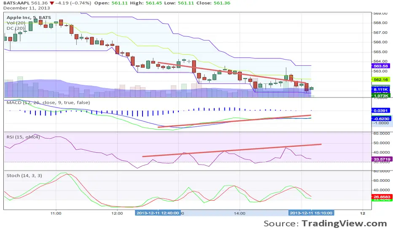Click the December 11, 2013 date label

coord(27,8)
